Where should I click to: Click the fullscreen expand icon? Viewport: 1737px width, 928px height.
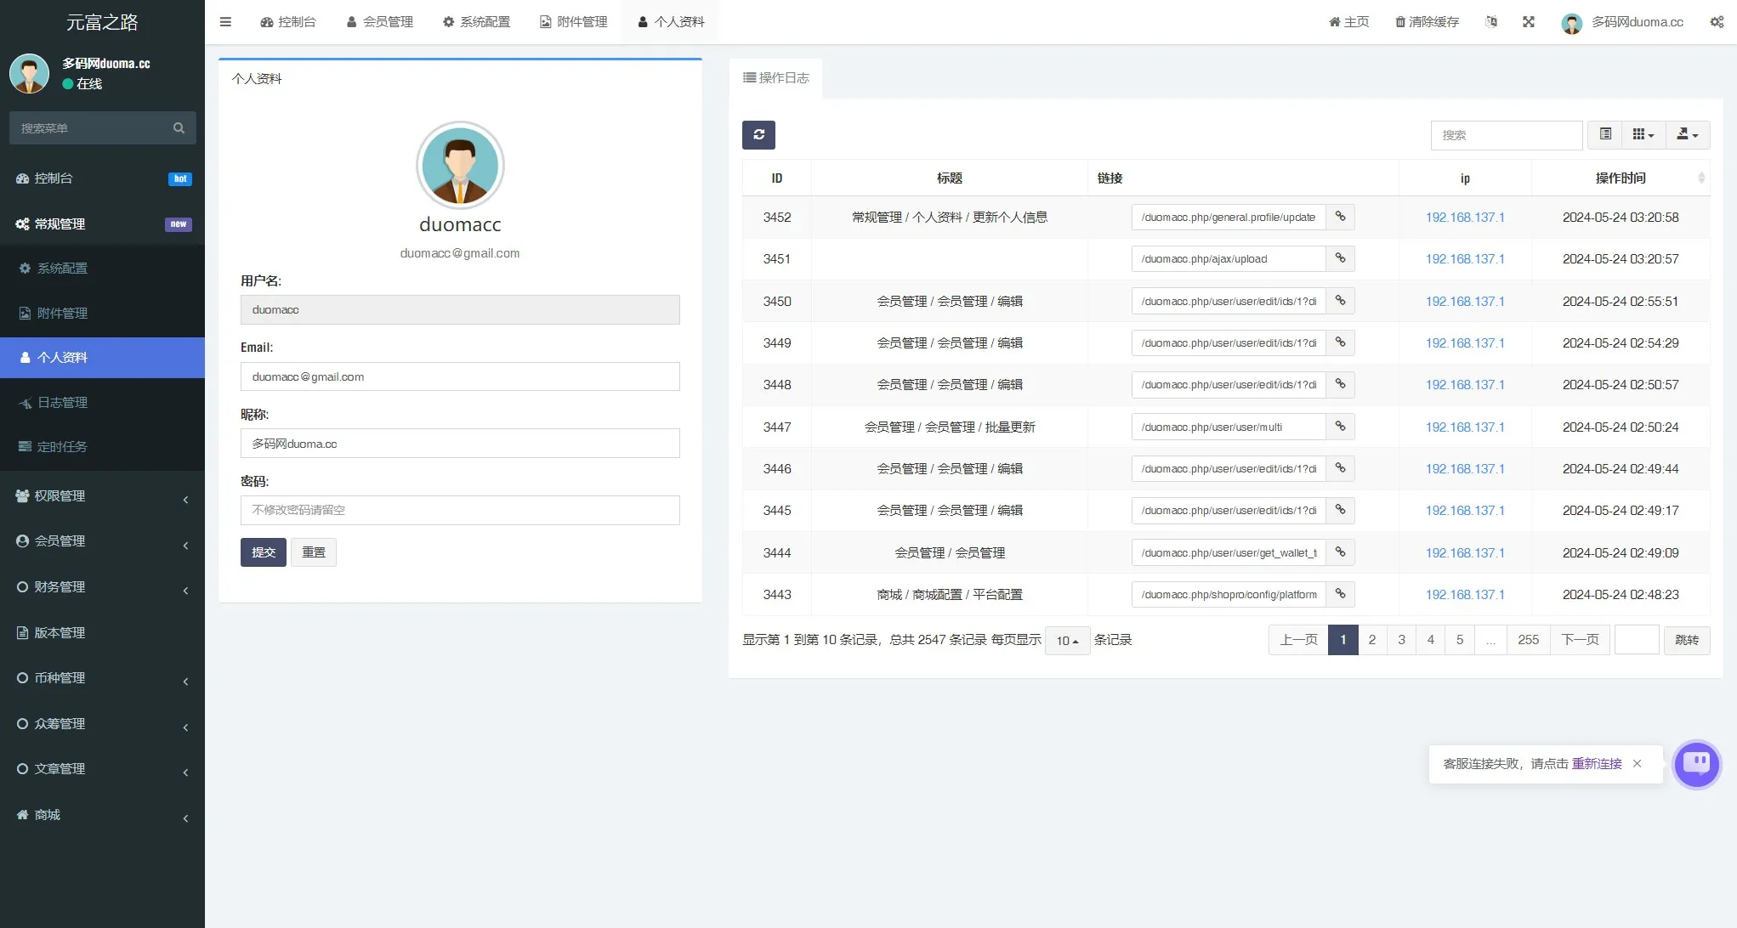pos(1528,22)
